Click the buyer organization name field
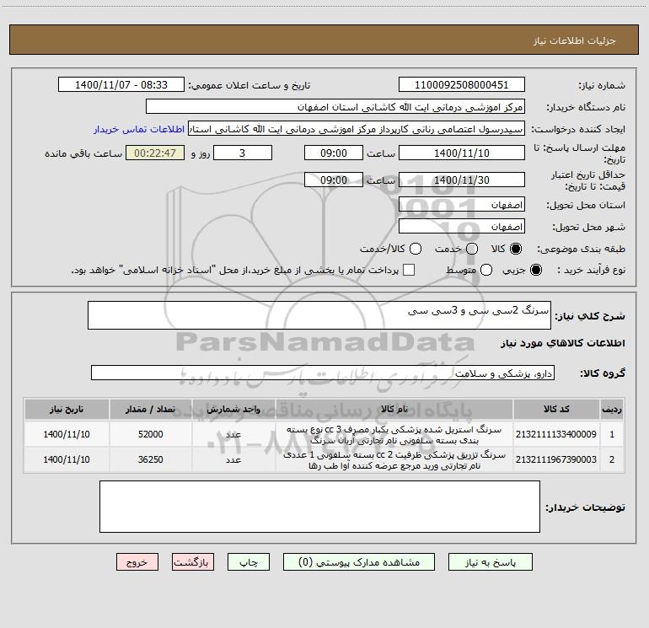The width and height of the screenshot is (649, 628). click(335, 107)
